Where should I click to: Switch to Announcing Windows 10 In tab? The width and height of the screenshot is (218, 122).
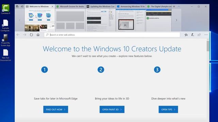pyautogui.click(x=131, y=6)
